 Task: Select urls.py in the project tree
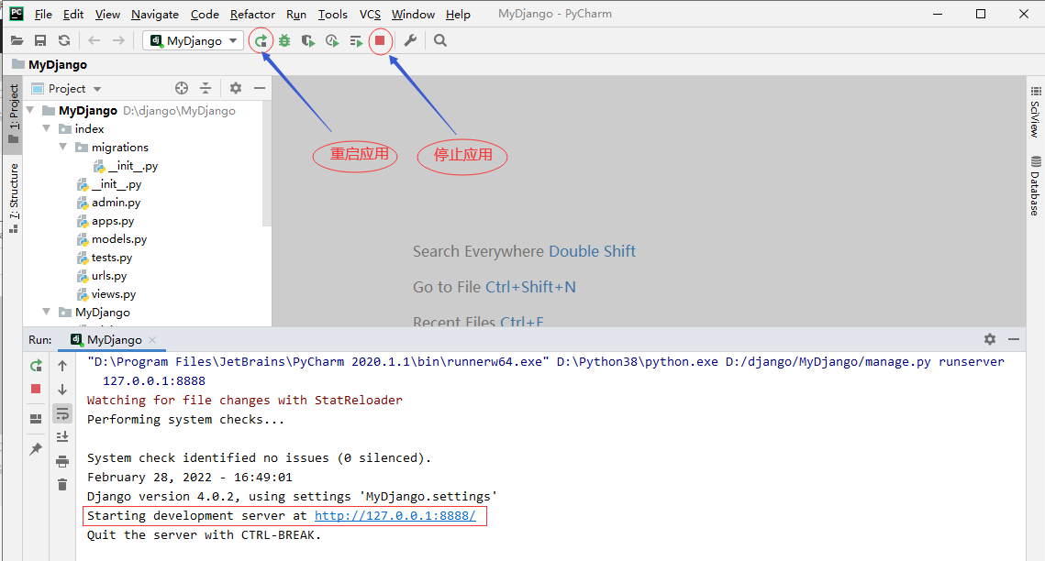click(102, 276)
